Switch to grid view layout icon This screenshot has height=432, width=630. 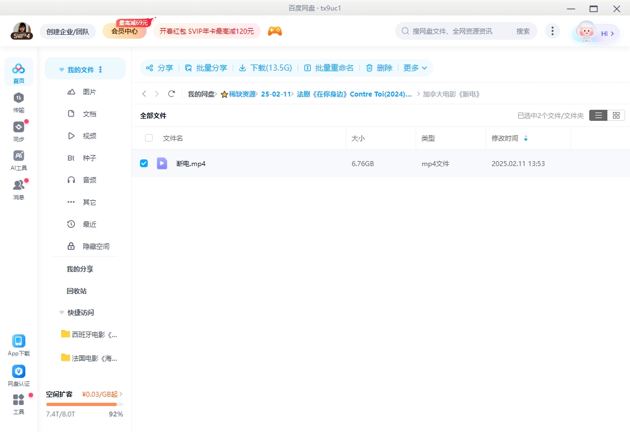click(616, 115)
